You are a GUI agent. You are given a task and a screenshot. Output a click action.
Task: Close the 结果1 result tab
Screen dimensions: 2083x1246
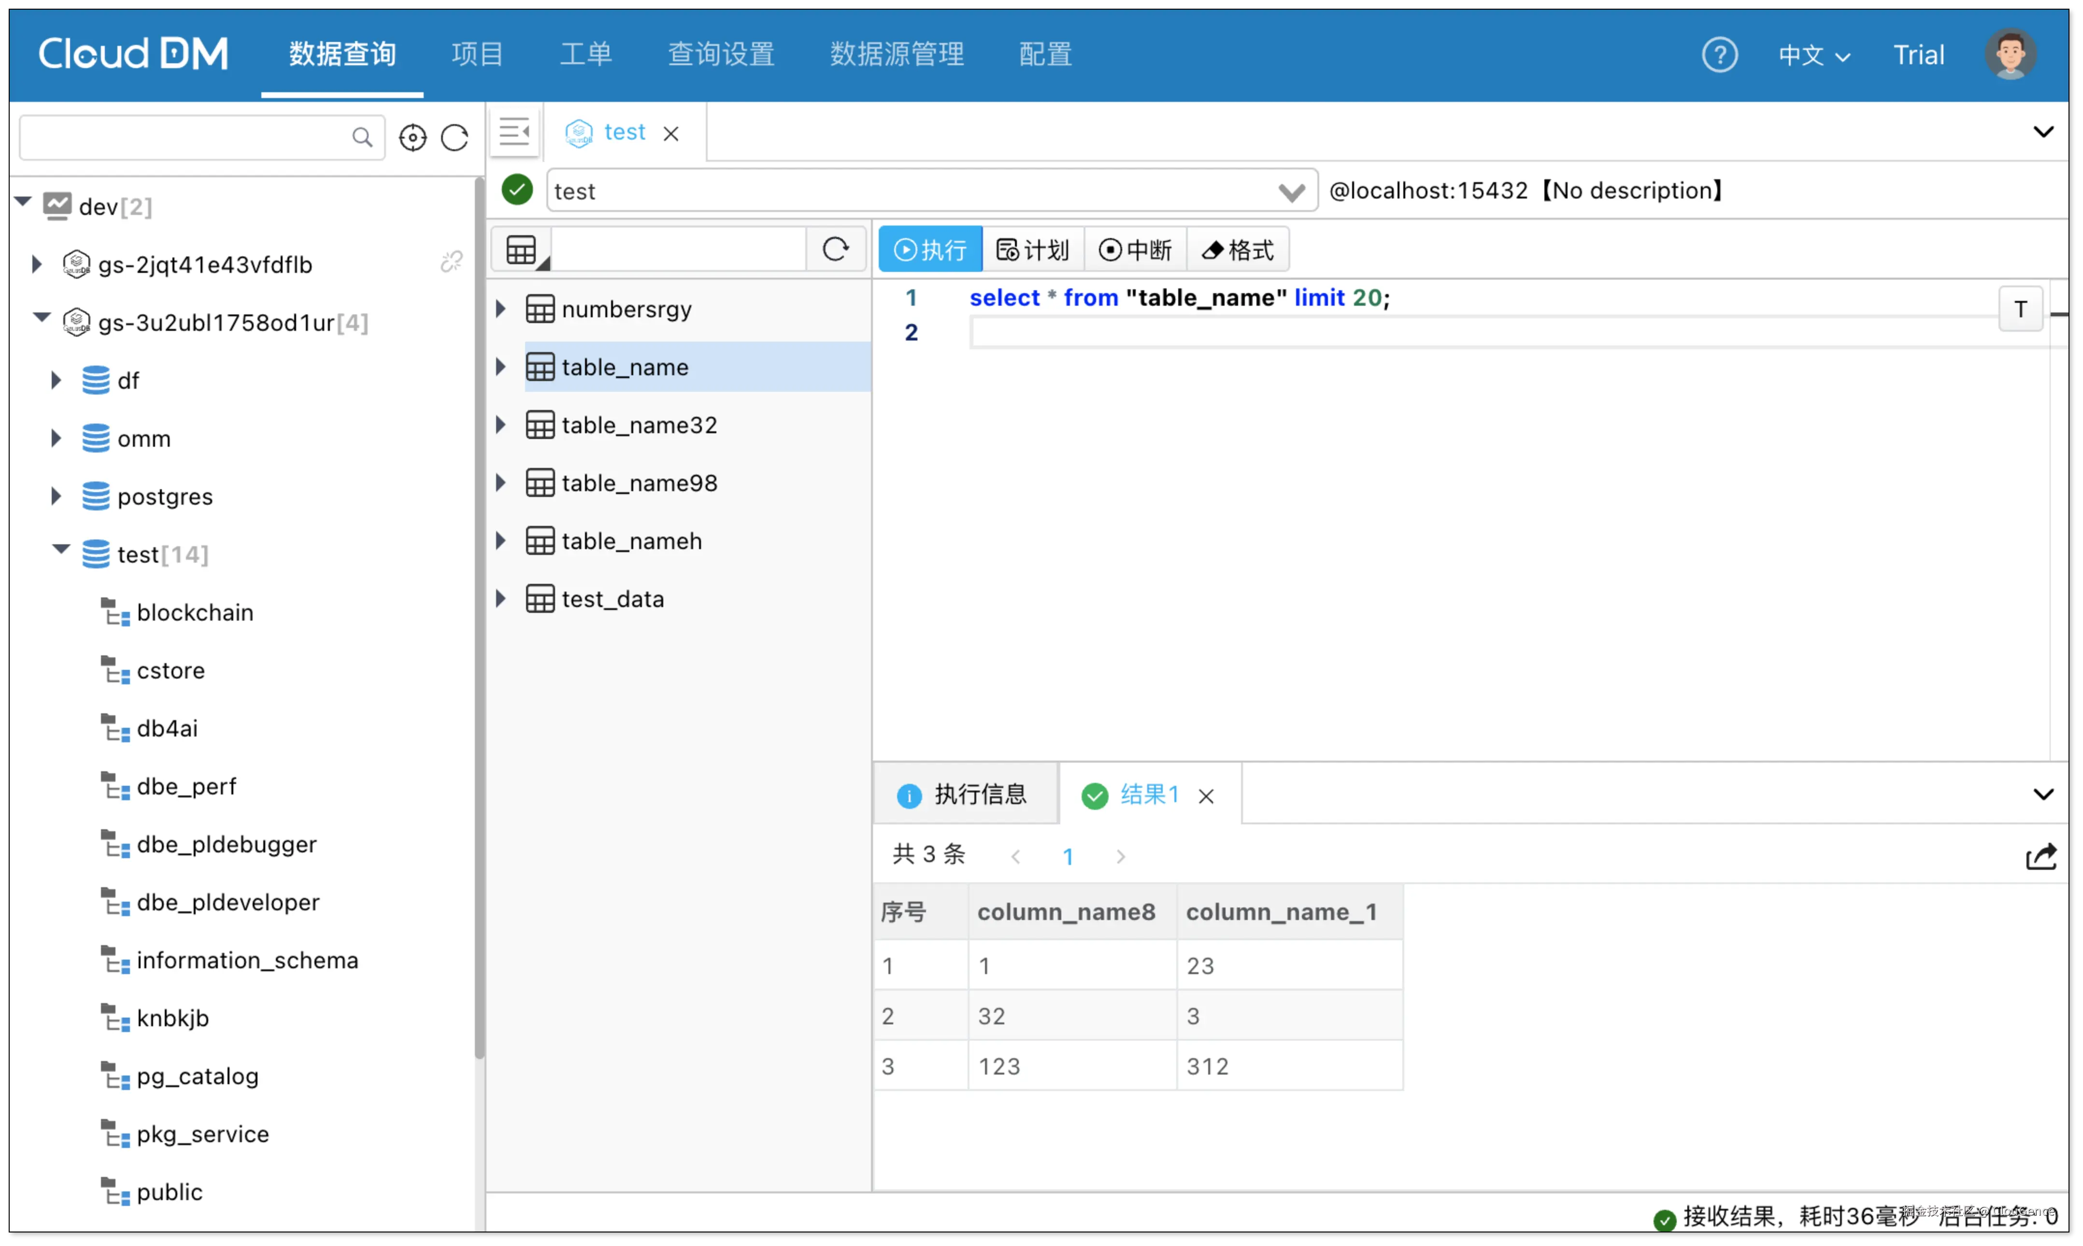click(x=1206, y=796)
